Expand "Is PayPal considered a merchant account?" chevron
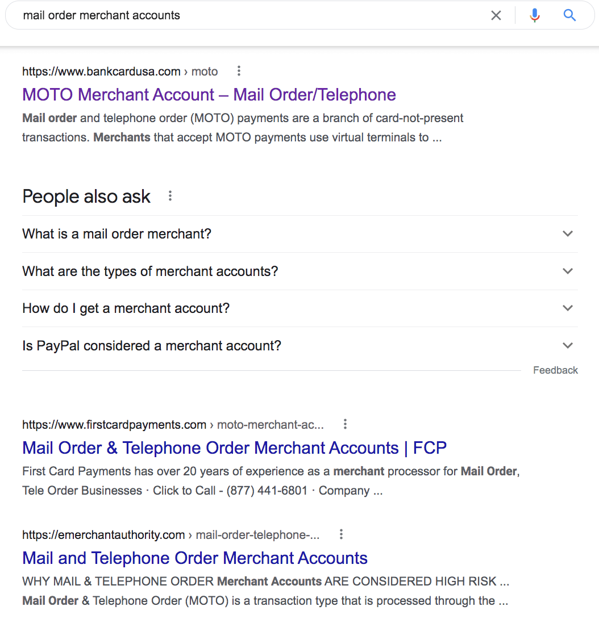Image resolution: width=599 pixels, height=619 pixels. [x=567, y=346]
